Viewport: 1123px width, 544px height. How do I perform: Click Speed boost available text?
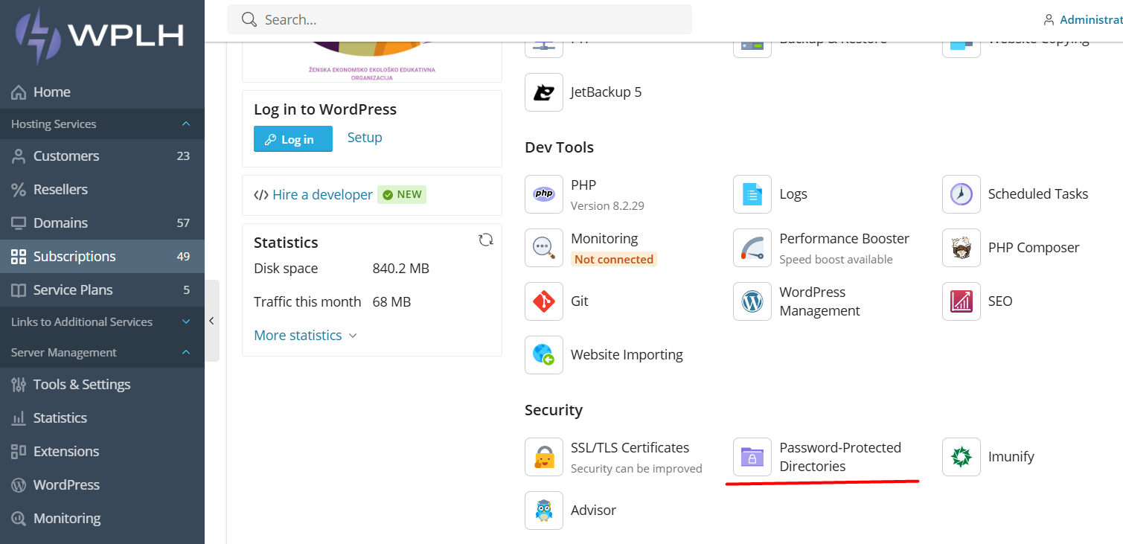pyautogui.click(x=836, y=260)
